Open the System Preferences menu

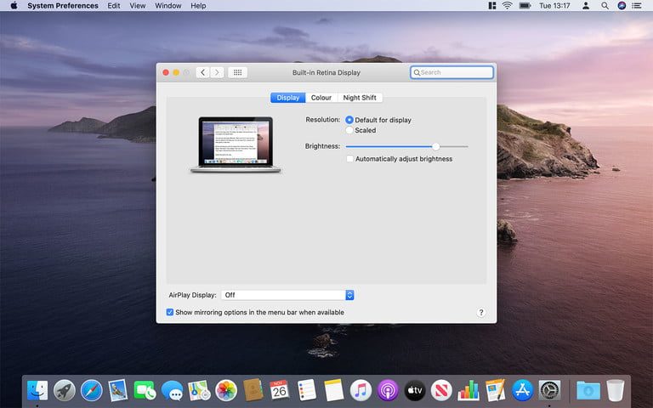pos(63,5)
